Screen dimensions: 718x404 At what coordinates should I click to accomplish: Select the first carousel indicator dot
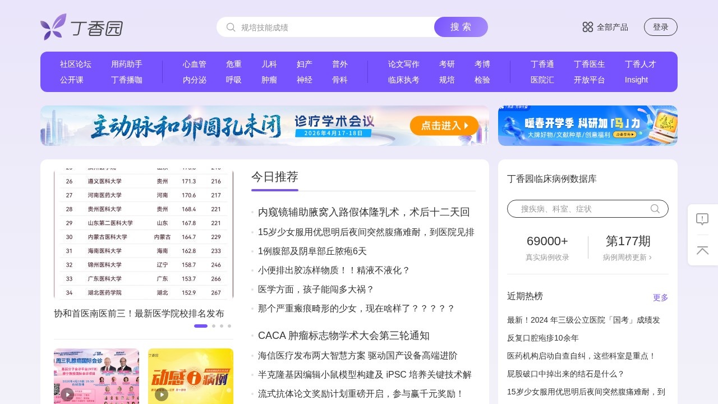click(x=201, y=326)
